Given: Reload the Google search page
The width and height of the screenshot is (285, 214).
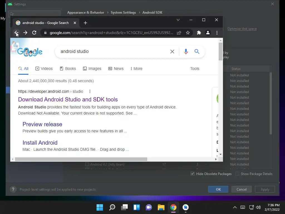Looking at the screenshot, I should click(34, 33).
